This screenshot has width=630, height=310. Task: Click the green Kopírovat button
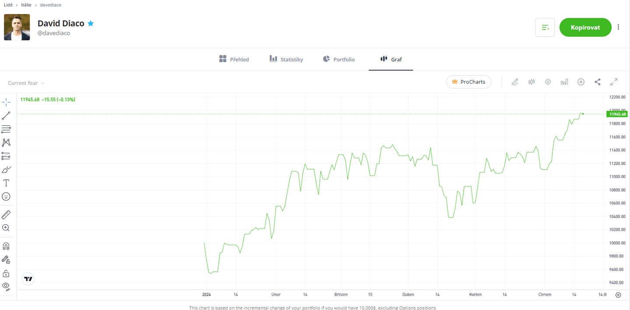(585, 27)
